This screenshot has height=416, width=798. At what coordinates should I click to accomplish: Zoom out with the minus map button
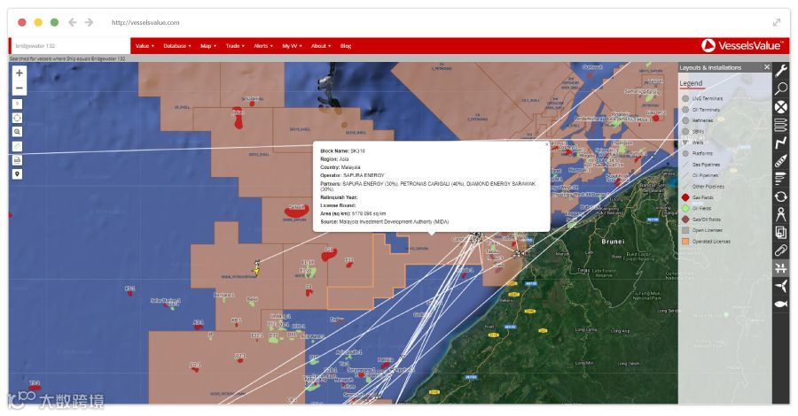pos(19,88)
